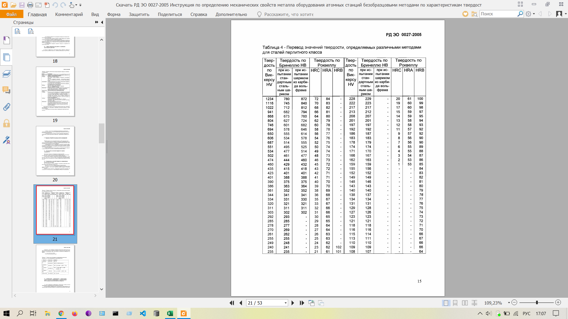Enable single page view mode
568x319 pixels.
pos(446,303)
